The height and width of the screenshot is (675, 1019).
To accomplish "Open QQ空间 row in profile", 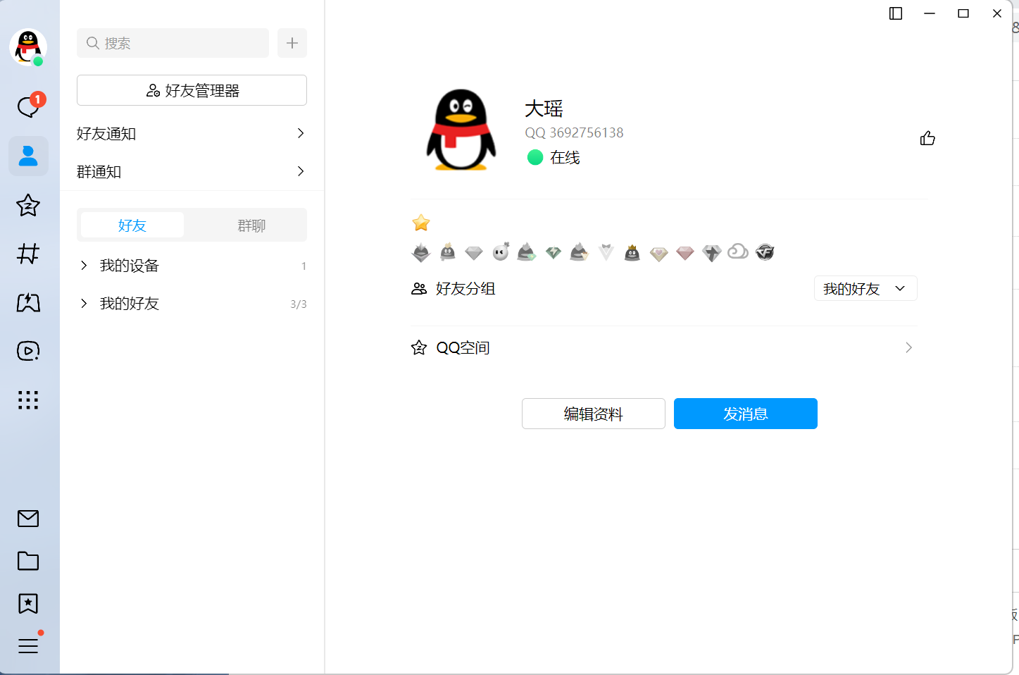I will tap(663, 347).
